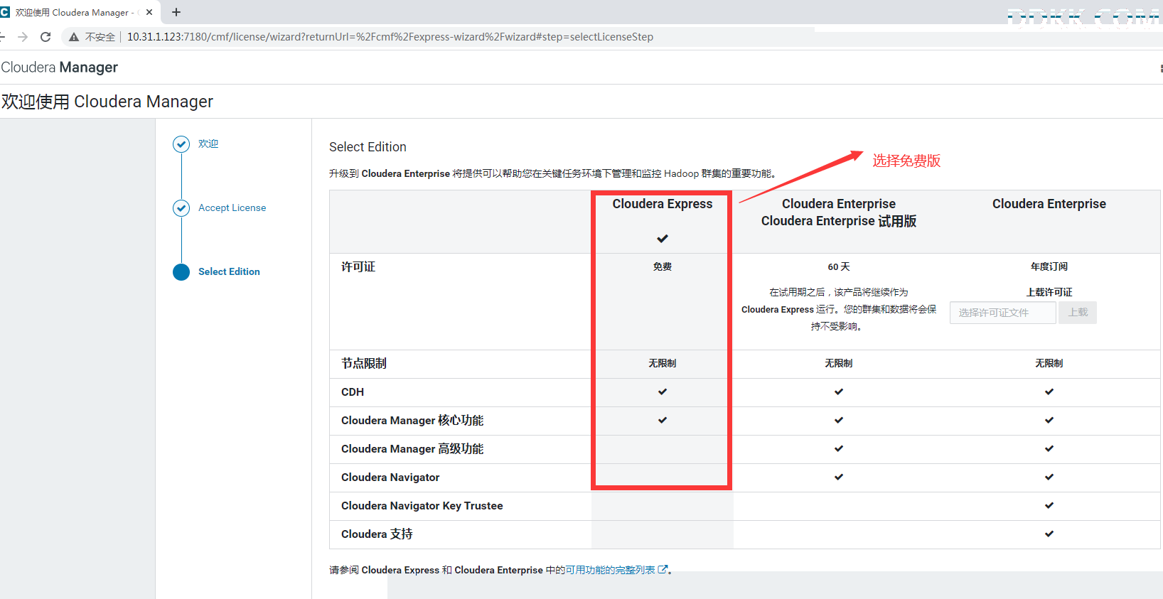Select the Cloudera Express column header
The width and height of the screenshot is (1163, 599).
663,204
